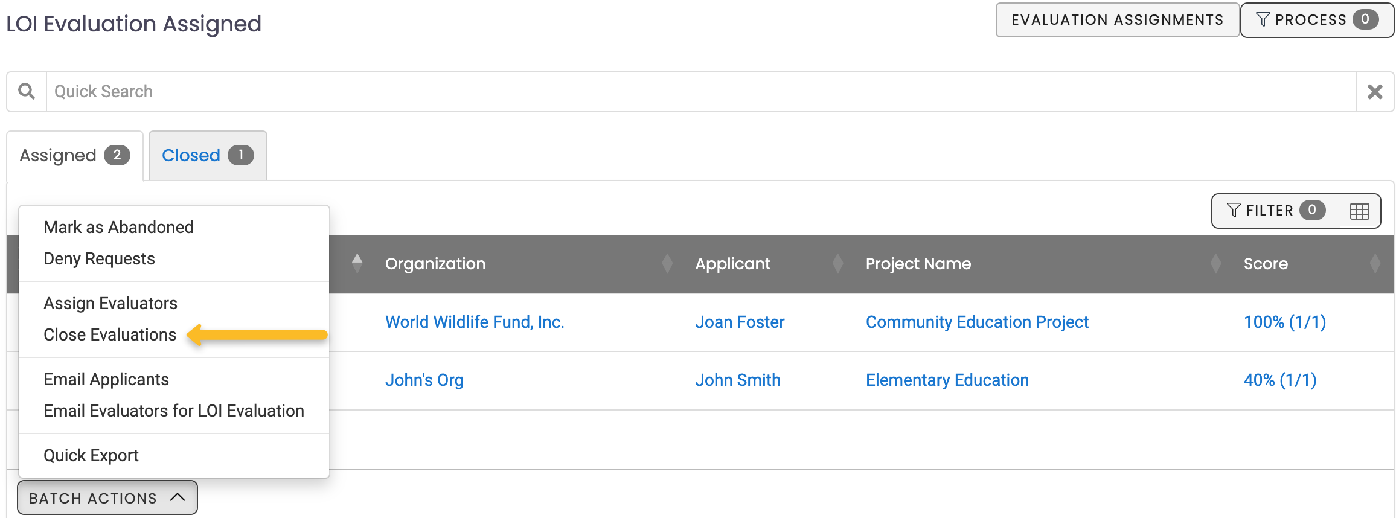Sort by Score column arrows
The height and width of the screenshot is (518, 1396).
(x=1375, y=264)
